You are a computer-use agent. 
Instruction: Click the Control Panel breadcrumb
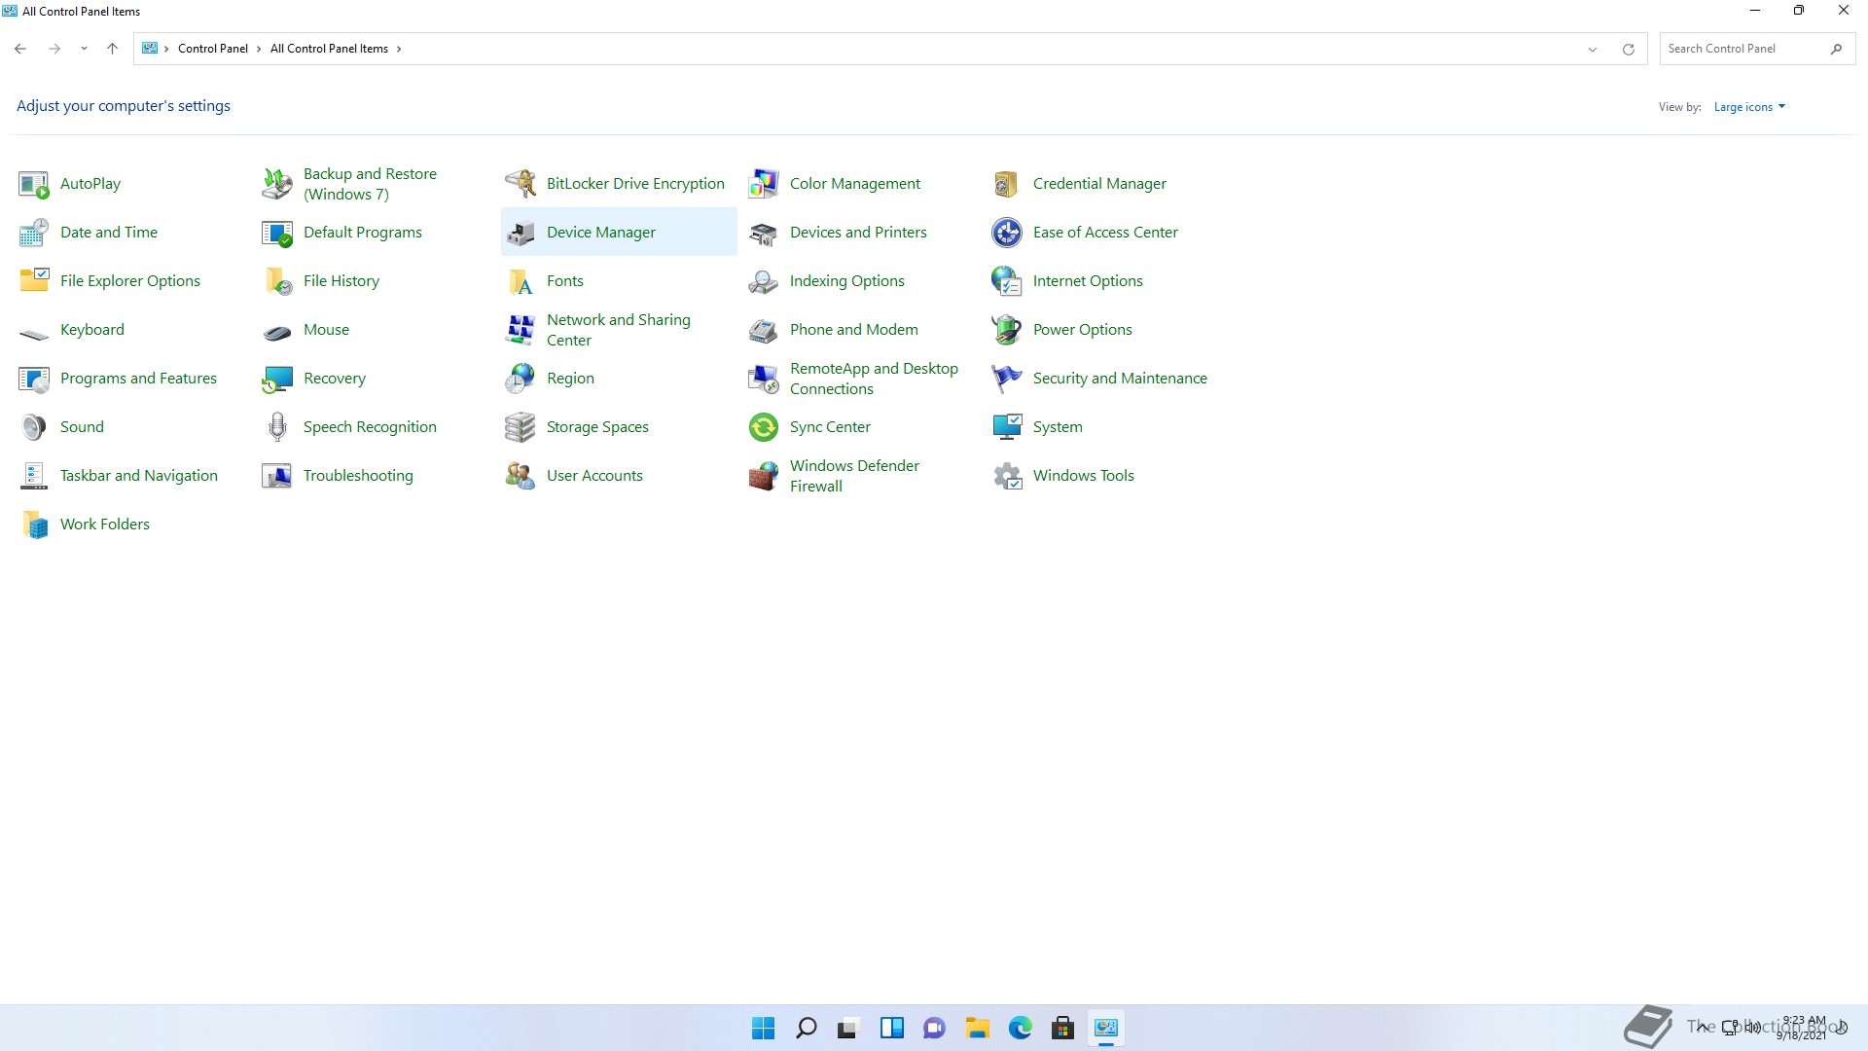point(213,49)
